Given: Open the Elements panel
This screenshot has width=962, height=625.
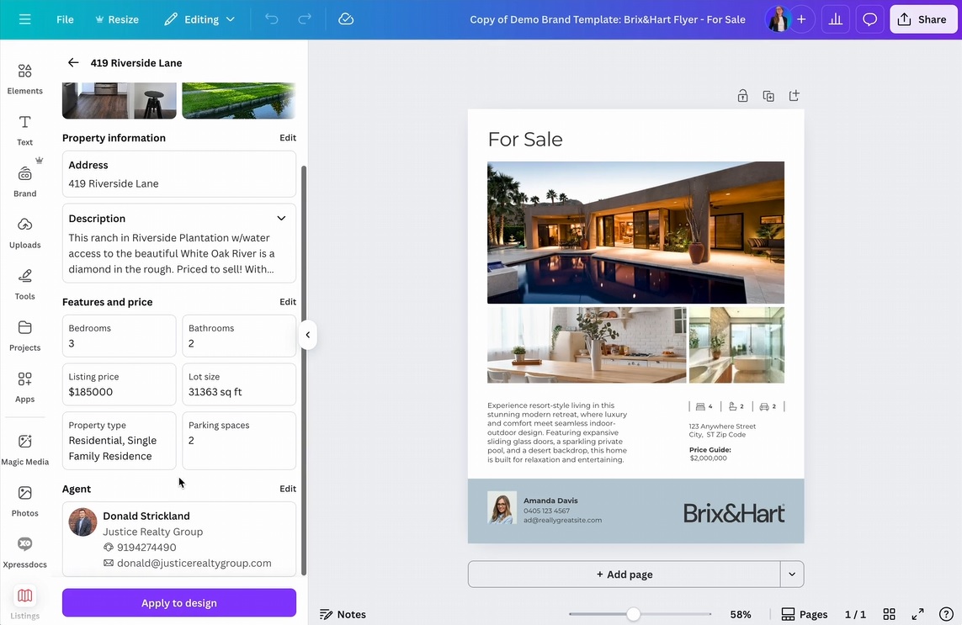Looking at the screenshot, I should click(x=24, y=78).
